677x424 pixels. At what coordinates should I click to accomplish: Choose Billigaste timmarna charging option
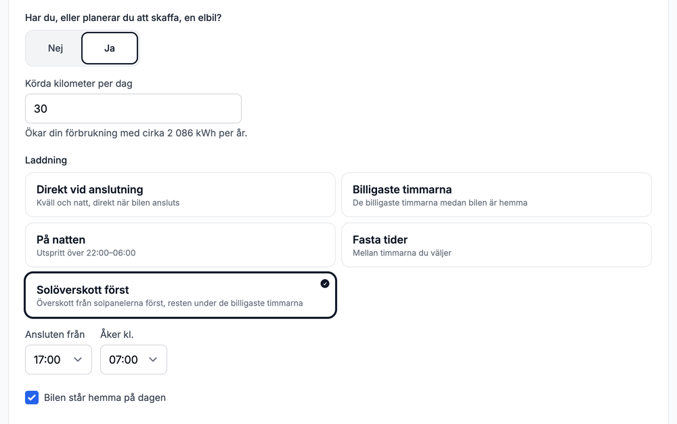pyautogui.click(x=496, y=195)
